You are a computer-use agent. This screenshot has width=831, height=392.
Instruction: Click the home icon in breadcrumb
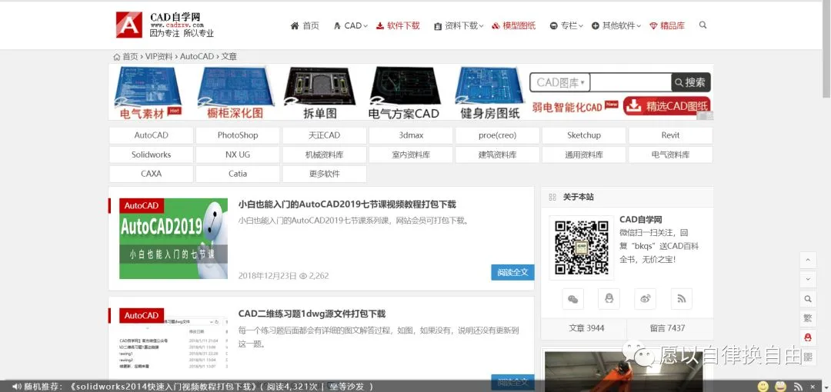[117, 57]
